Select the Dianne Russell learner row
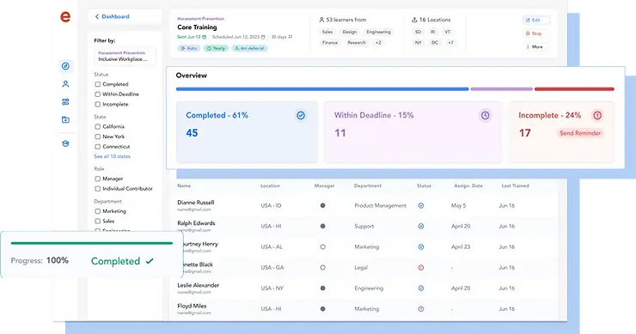636x334 pixels. 364,205
